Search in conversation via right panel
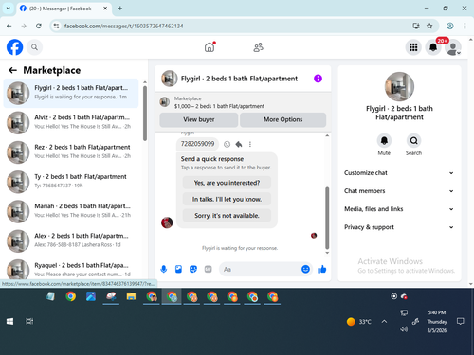This screenshot has width=474, height=355. (413, 140)
